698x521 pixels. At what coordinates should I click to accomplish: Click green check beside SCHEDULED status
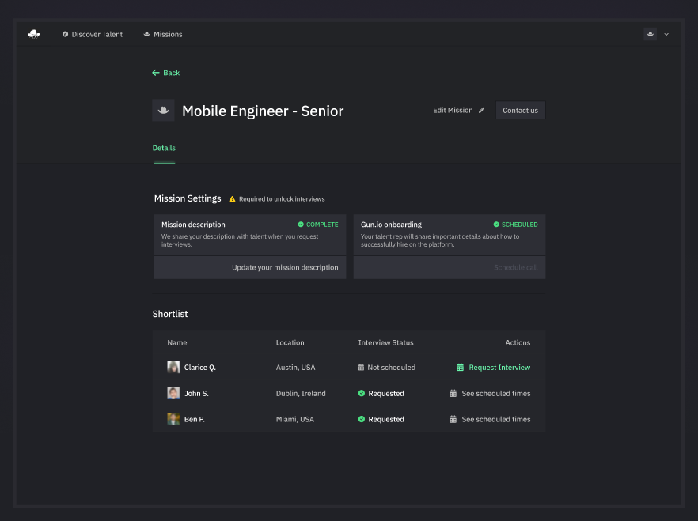pos(496,225)
